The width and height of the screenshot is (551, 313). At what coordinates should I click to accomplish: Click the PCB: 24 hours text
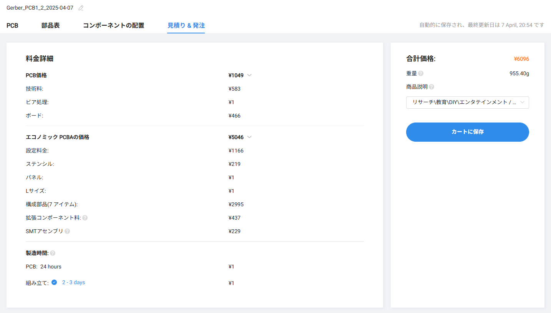click(43, 267)
